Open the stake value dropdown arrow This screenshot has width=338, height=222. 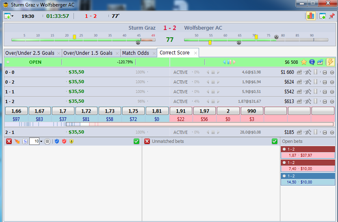click(x=41, y=142)
